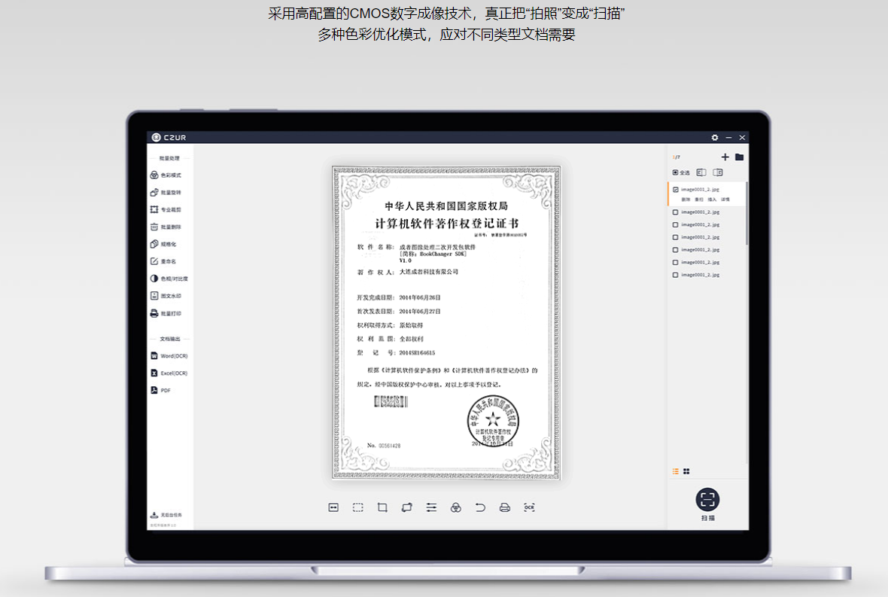This screenshot has width=888, height=597.
Task: Switch the file list to grid view
Action: click(x=686, y=471)
